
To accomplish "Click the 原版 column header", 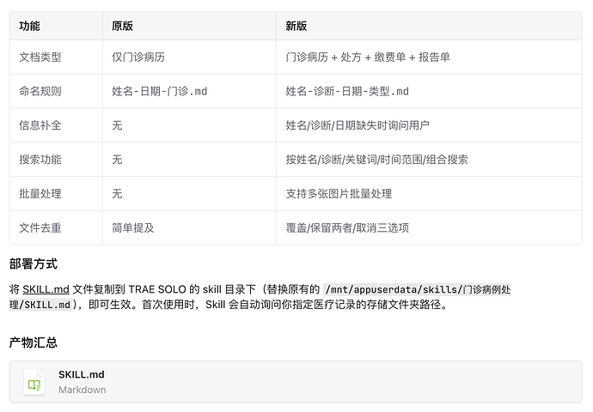I will 122,26.
